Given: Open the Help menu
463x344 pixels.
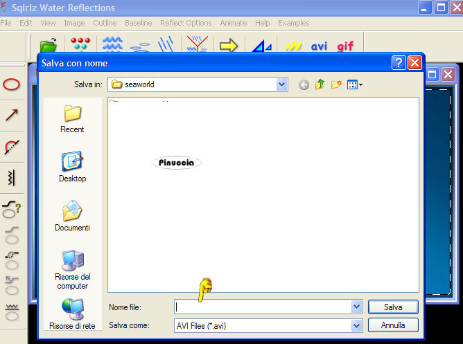Looking at the screenshot, I should pyautogui.click(x=262, y=23).
